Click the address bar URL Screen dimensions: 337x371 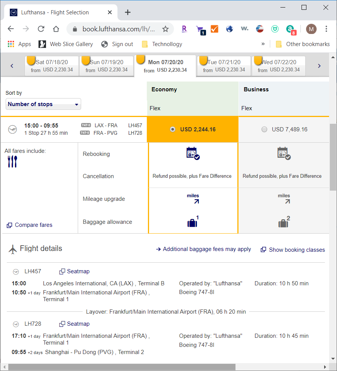[x=118, y=29]
